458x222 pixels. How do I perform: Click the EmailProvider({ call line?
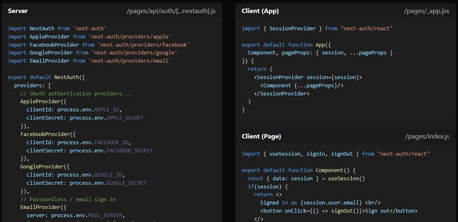click(43, 207)
